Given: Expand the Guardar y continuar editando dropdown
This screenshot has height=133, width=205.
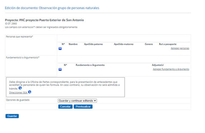Looking at the screenshot, I should tap(77, 101).
